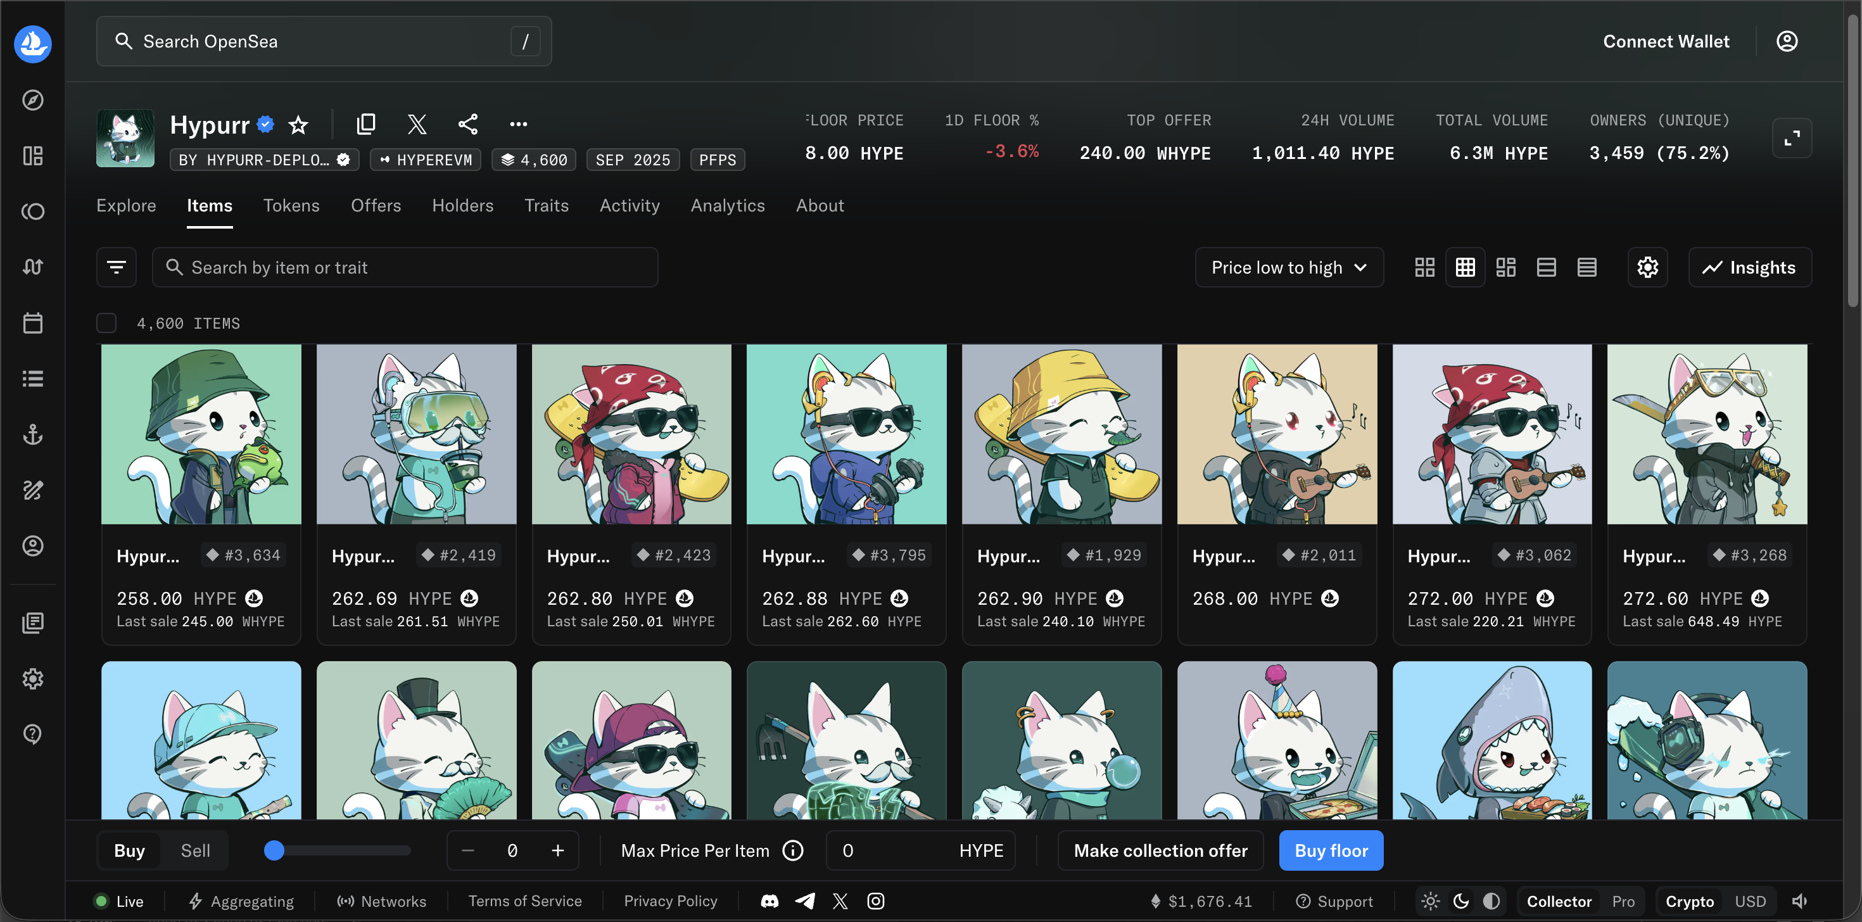The image size is (1862, 922).
Task: Click the sidebar list icon
Action: (32, 378)
